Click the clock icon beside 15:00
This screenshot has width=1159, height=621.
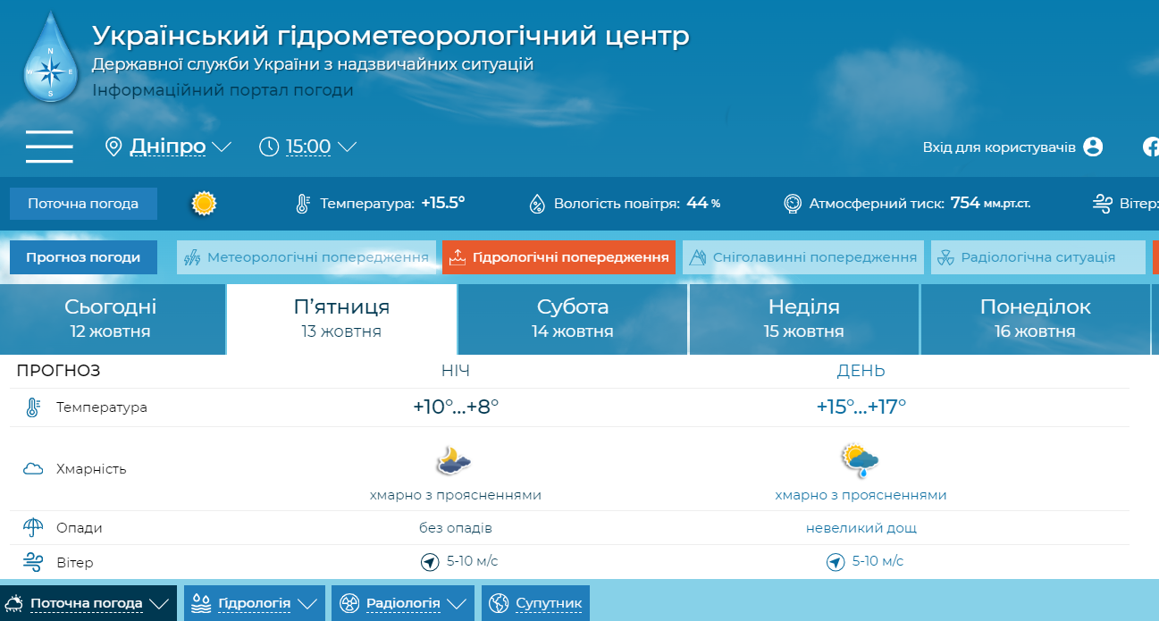coord(269,147)
